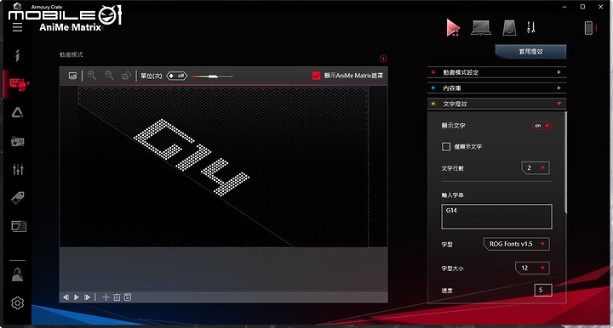The image size is (613, 328).
Task: Open the Game Library controller sidebar icon
Action: (18, 141)
